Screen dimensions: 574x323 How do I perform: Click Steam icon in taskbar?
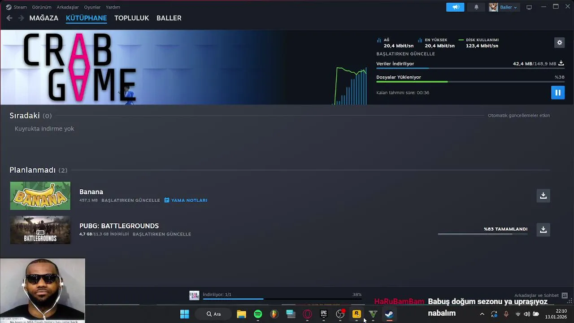(389, 314)
